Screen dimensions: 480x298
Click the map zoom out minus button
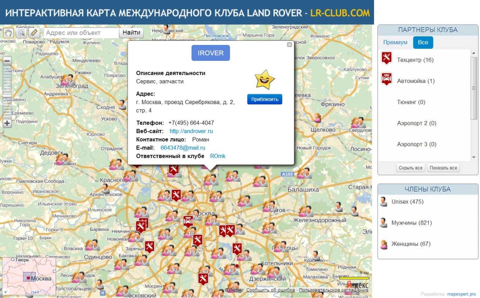pos(7,61)
